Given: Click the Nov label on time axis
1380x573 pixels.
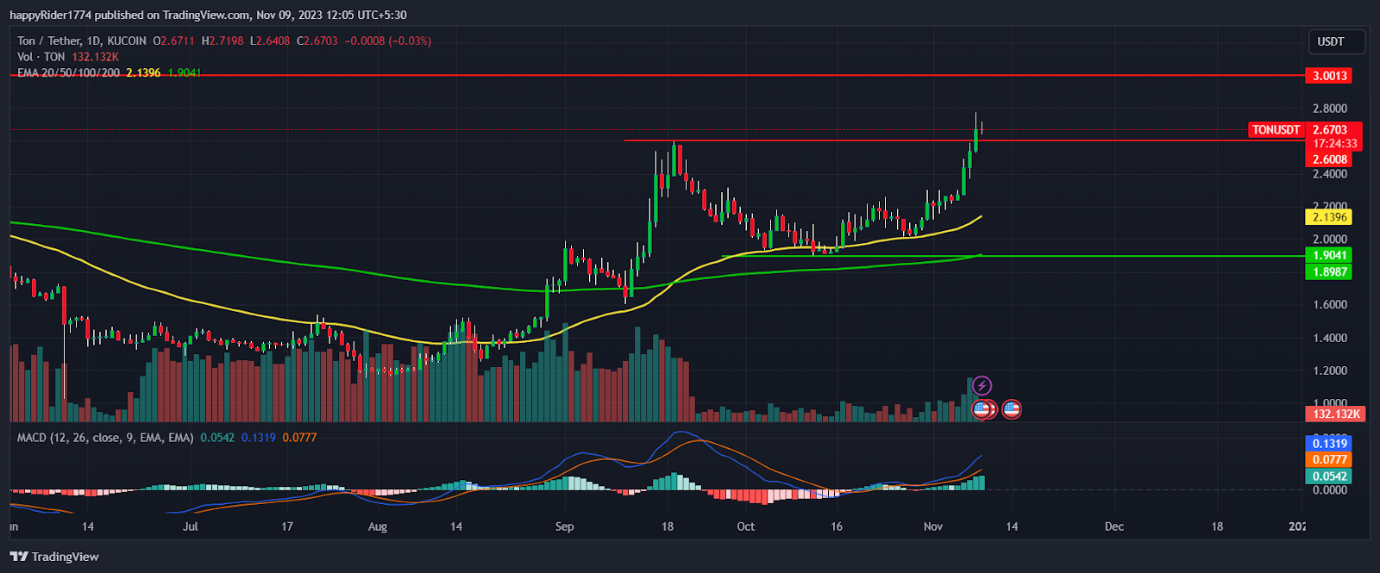Looking at the screenshot, I should click(933, 526).
